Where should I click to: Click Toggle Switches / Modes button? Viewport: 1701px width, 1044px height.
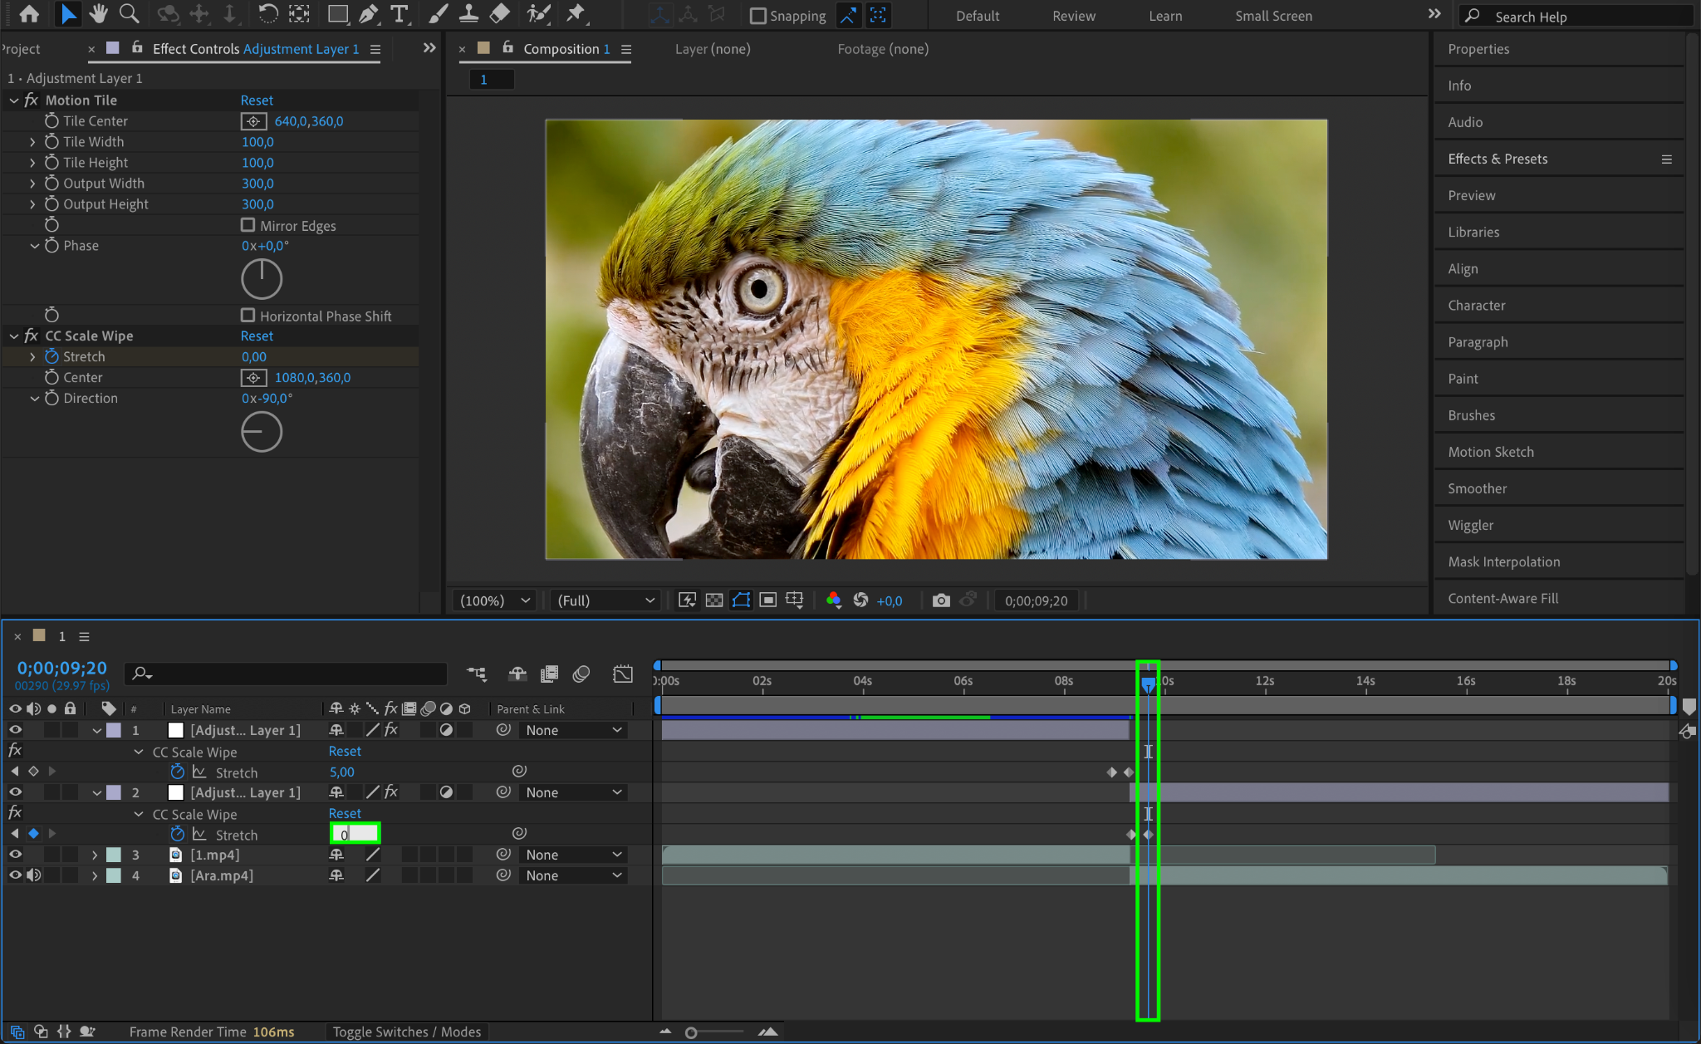[407, 1032]
